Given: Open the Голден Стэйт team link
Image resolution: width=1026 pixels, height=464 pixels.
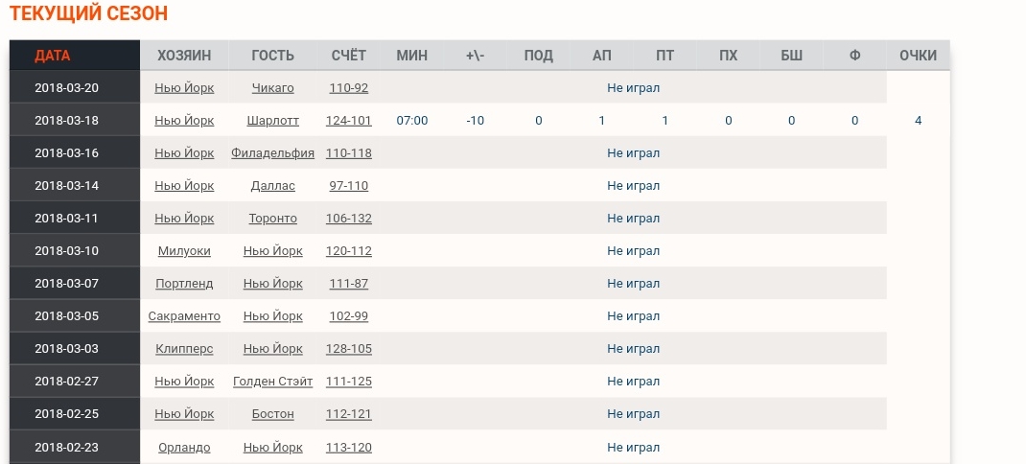Looking at the screenshot, I should click(x=272, y=382).
